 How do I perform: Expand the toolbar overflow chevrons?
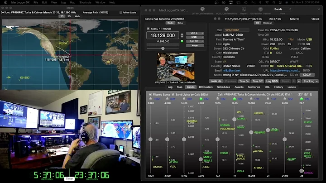(x=319, y=10)
